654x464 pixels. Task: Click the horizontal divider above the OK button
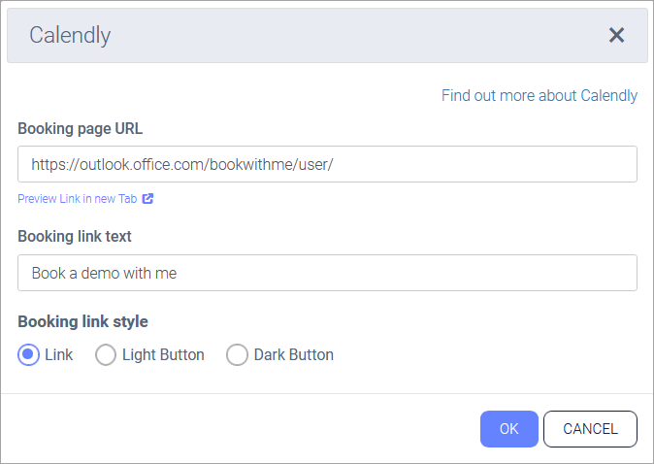tap(327, 393)
